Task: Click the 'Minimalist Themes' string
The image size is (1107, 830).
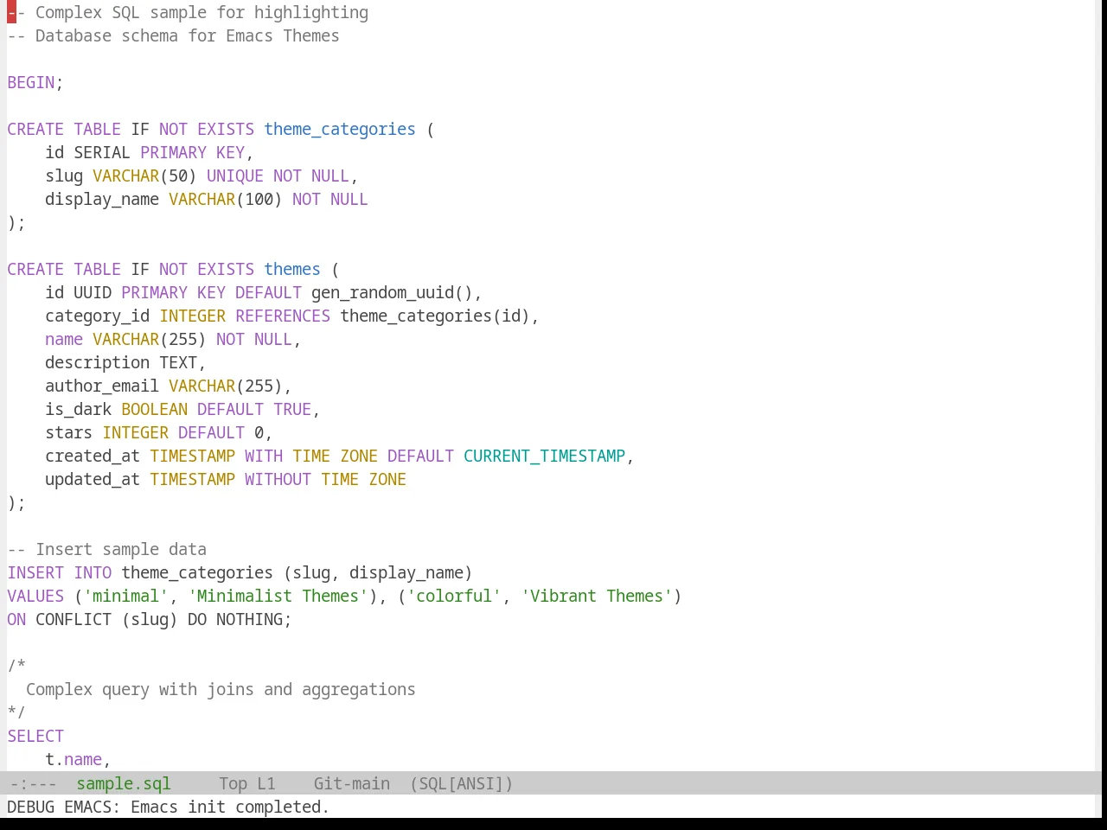Action: coord(278,597)
